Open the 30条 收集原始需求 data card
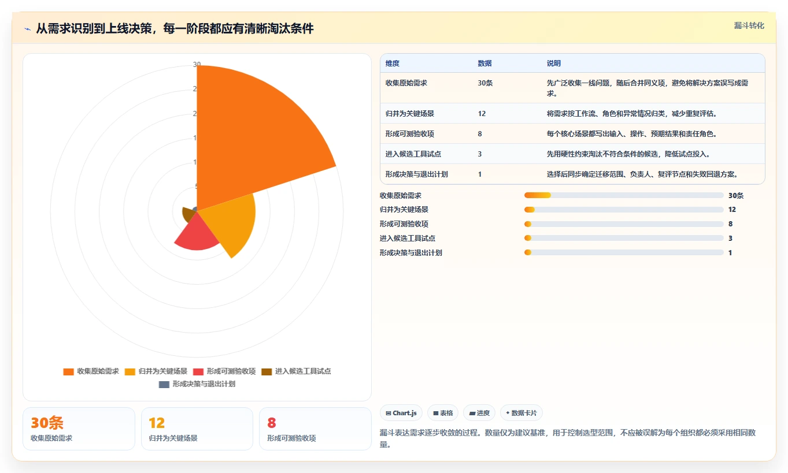788x473 pixels. pos(79,429)
